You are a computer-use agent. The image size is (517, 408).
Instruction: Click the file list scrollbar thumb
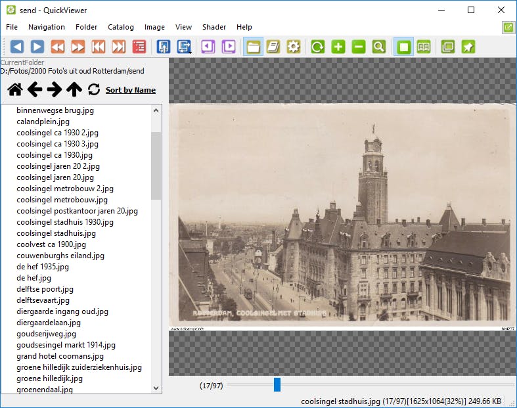click(156, 166)
